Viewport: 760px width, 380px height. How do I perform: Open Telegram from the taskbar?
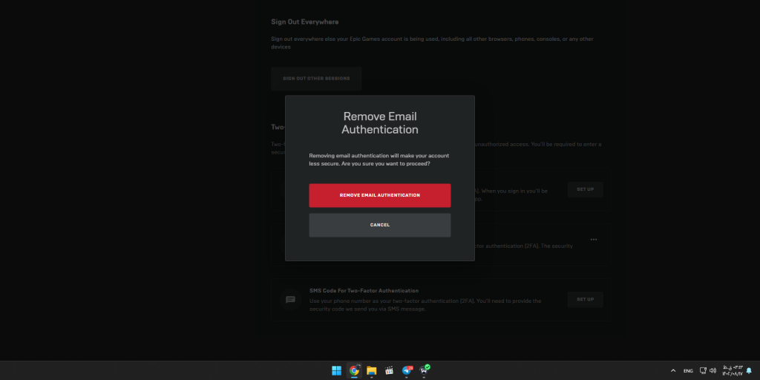(x=407, y=370)
